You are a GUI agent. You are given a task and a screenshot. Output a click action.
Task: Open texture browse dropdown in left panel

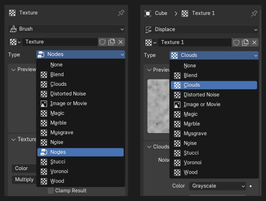coord(15,42)
